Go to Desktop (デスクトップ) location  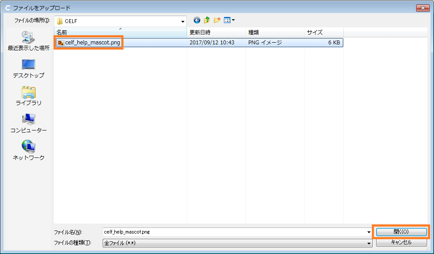coord(29,68)
